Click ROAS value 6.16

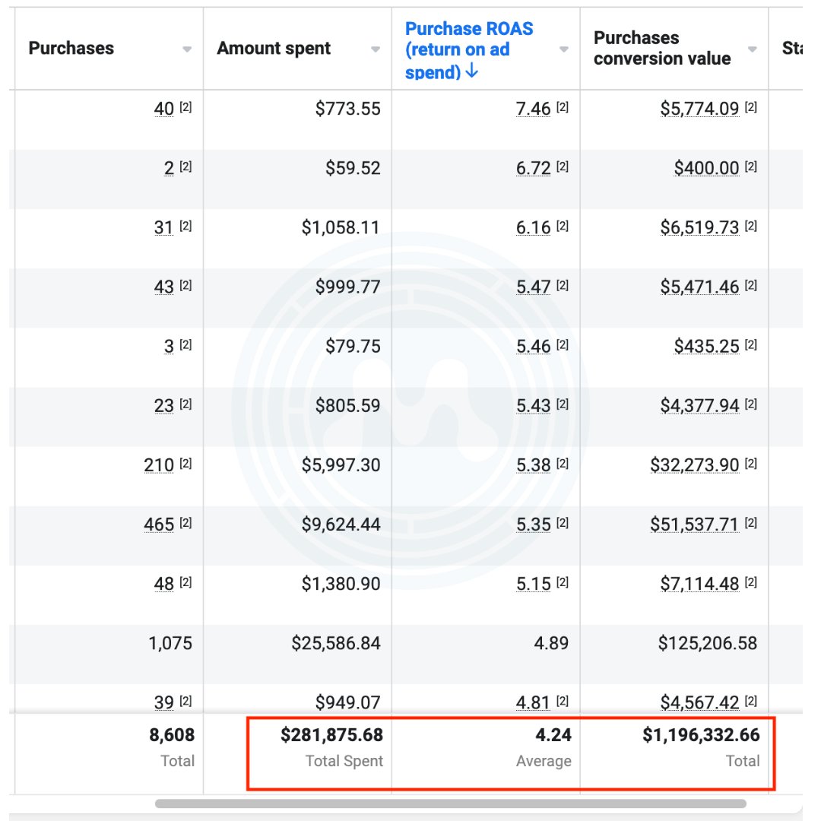click(533, 227)
